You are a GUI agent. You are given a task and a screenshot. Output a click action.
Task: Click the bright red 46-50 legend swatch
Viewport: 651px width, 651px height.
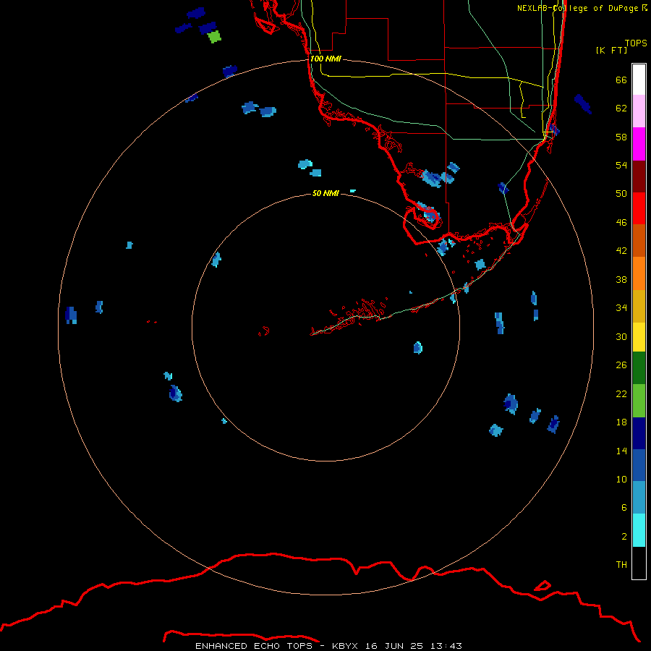click(x=639, y=208)
